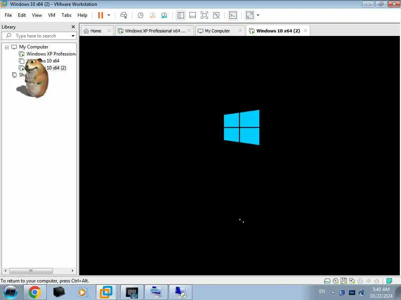The height and width of the screenshot is (300, 401).
Task: Select Windows XP Professional in library tree
Action: [x=47, y=54]
